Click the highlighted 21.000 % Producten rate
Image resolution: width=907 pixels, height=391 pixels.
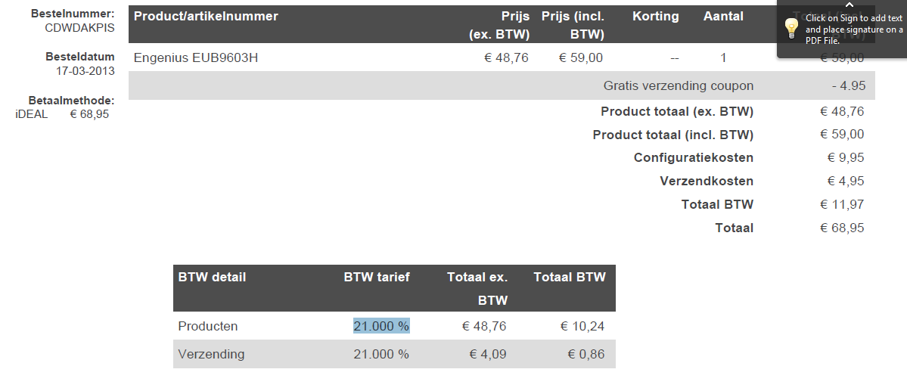pyautogui.click(x=381, y=326)
